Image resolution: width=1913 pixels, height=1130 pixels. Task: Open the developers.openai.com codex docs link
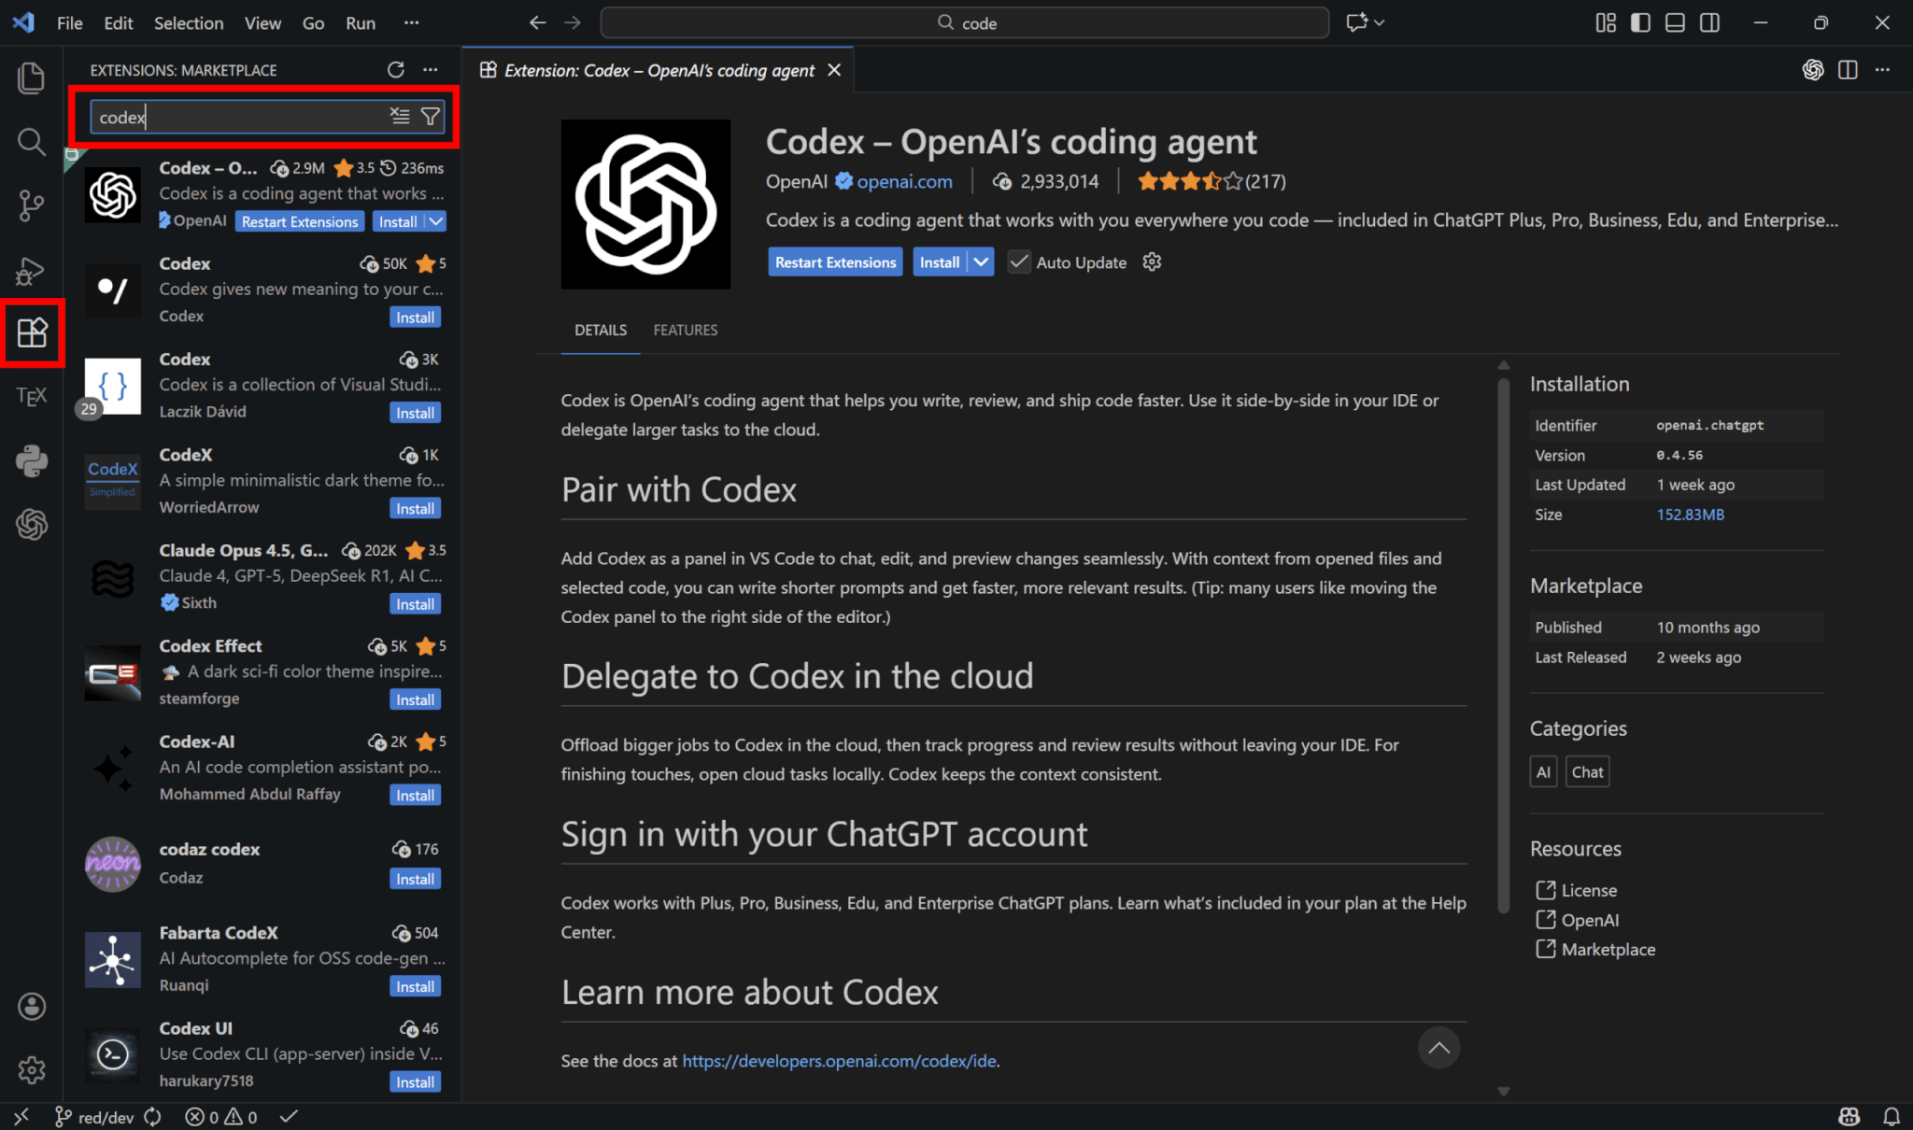[839, 1061]
